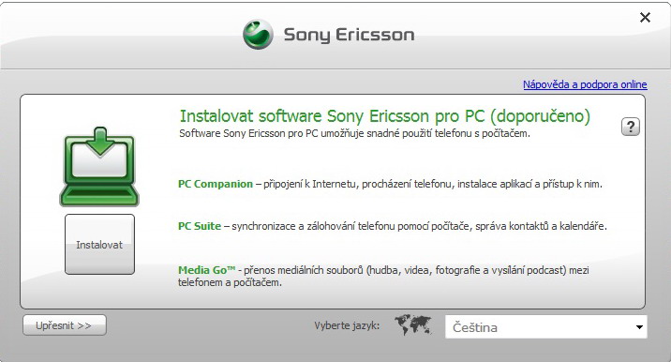Select the PC Suite green label
671x362 pixels.
click(x=200, y=226)
